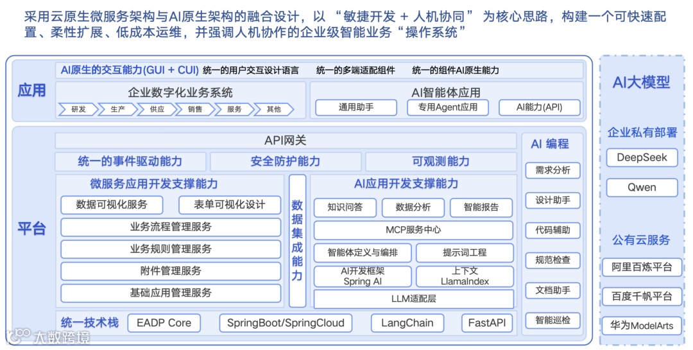
Task: Select EADP Core tech stack box
Action: tap(164, 323)
